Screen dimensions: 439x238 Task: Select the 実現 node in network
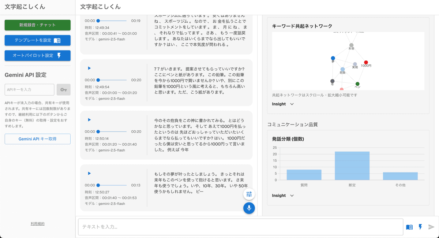pos(355,64)
